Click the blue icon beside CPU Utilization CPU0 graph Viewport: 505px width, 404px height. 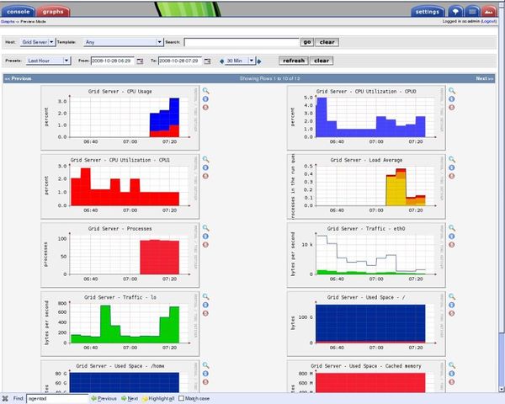pyautogui.click(x=452, y=98)
